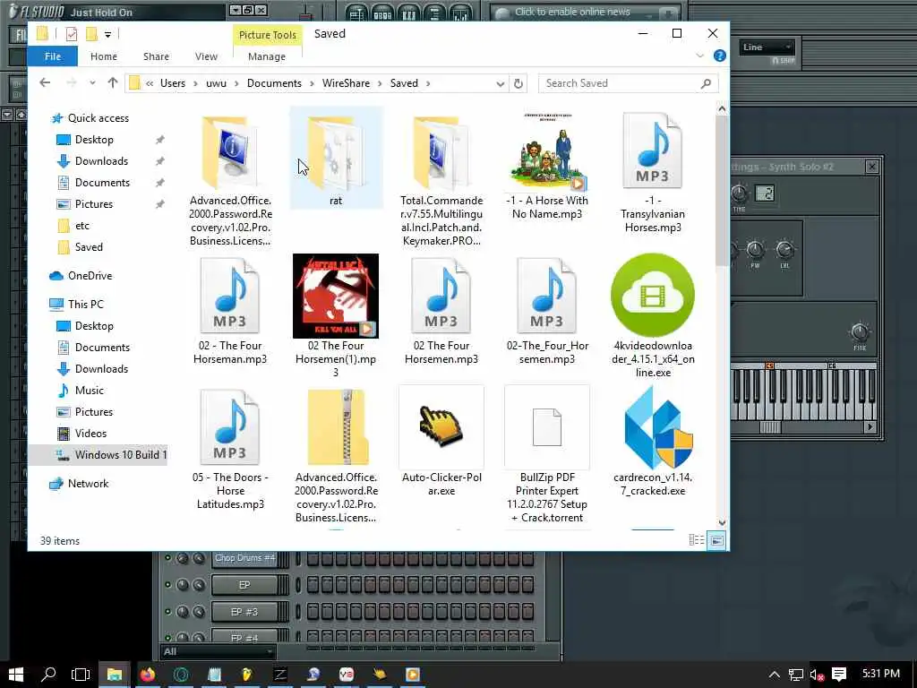Open the Advanced.Office.2000 Password Recovery folder
917x688 pixels.
[x=230, y=153]
